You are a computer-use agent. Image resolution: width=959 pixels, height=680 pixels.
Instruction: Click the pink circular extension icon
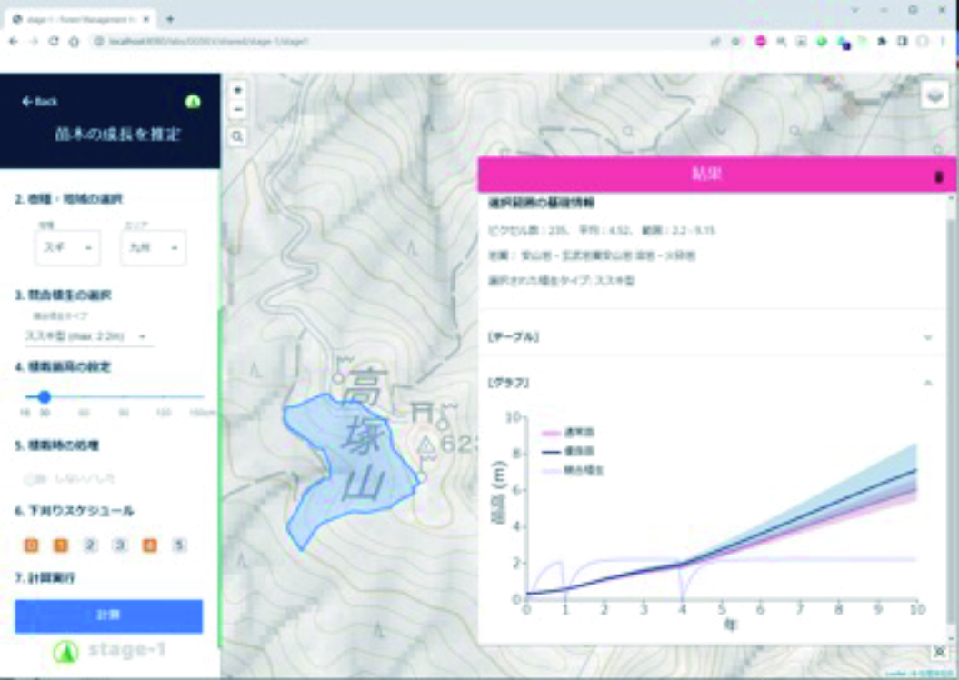761,42
